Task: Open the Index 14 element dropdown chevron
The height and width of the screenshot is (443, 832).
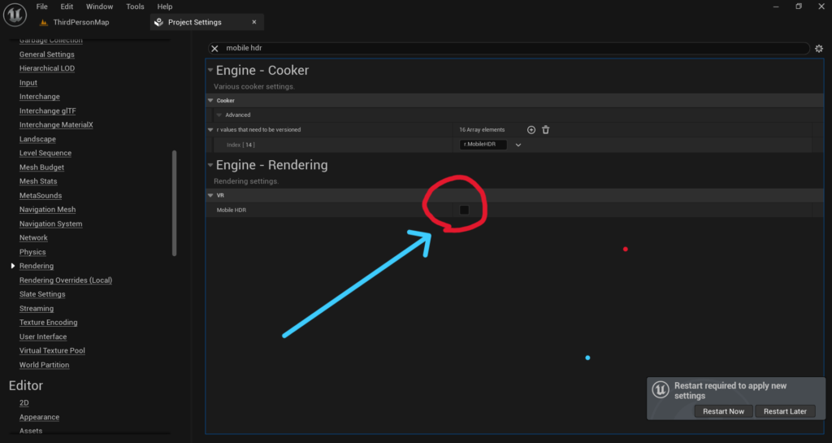Action: (518, 145)
